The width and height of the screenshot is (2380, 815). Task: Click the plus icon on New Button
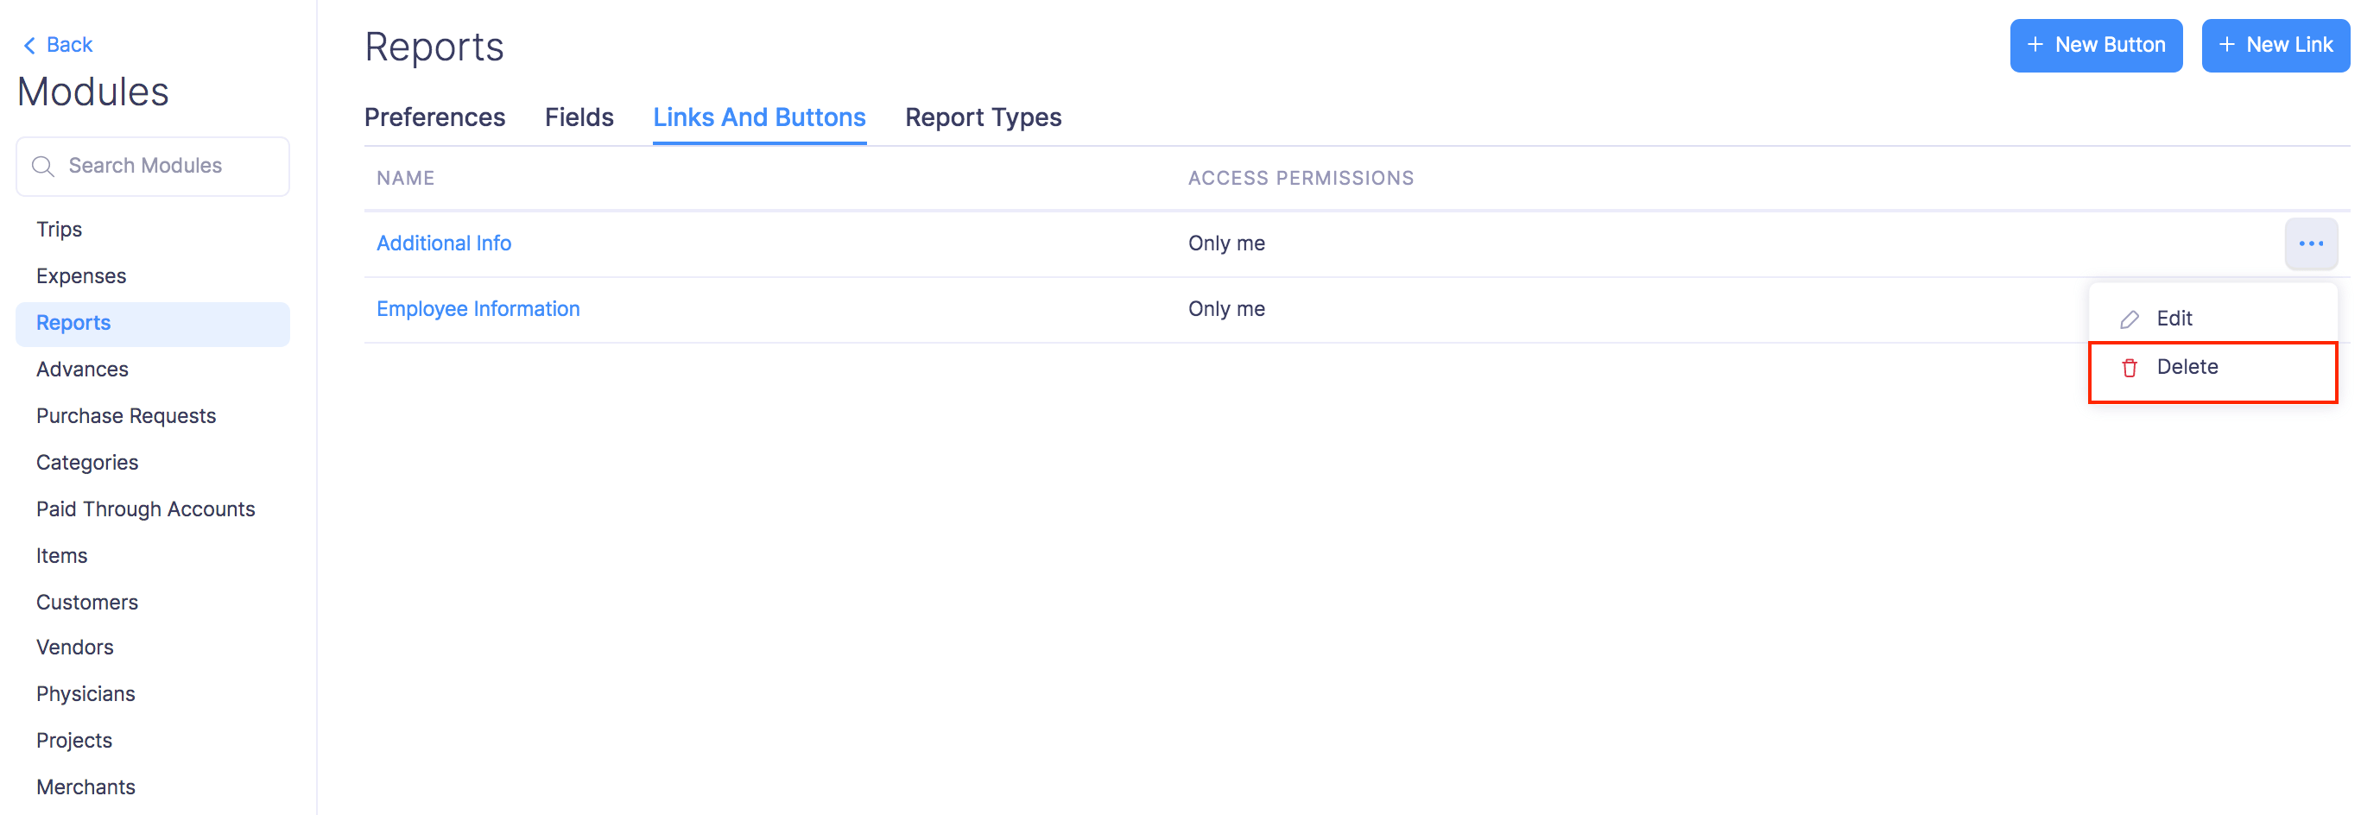[2035, 45]
